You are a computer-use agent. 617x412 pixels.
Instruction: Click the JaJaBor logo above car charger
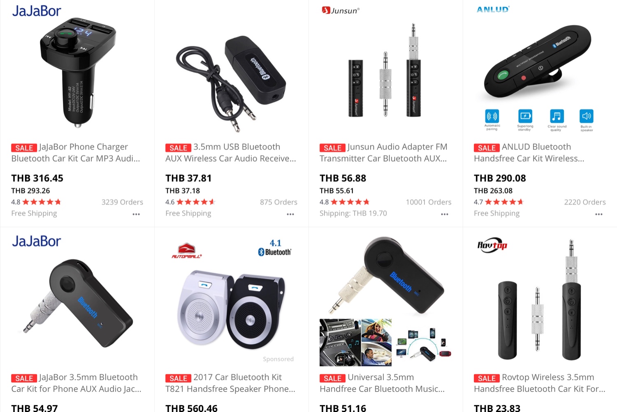pos(37,11)
